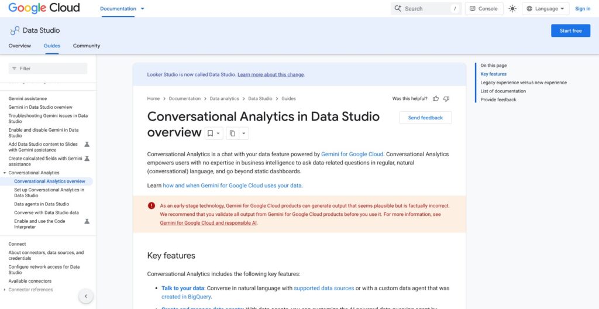Click Guides in the breadcrumb
This screenshot has width=599, height=309.
click(x=288, y=99)
